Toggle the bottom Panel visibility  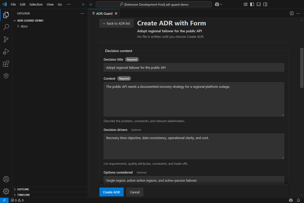pyautogui.click(x=259, y=4)
